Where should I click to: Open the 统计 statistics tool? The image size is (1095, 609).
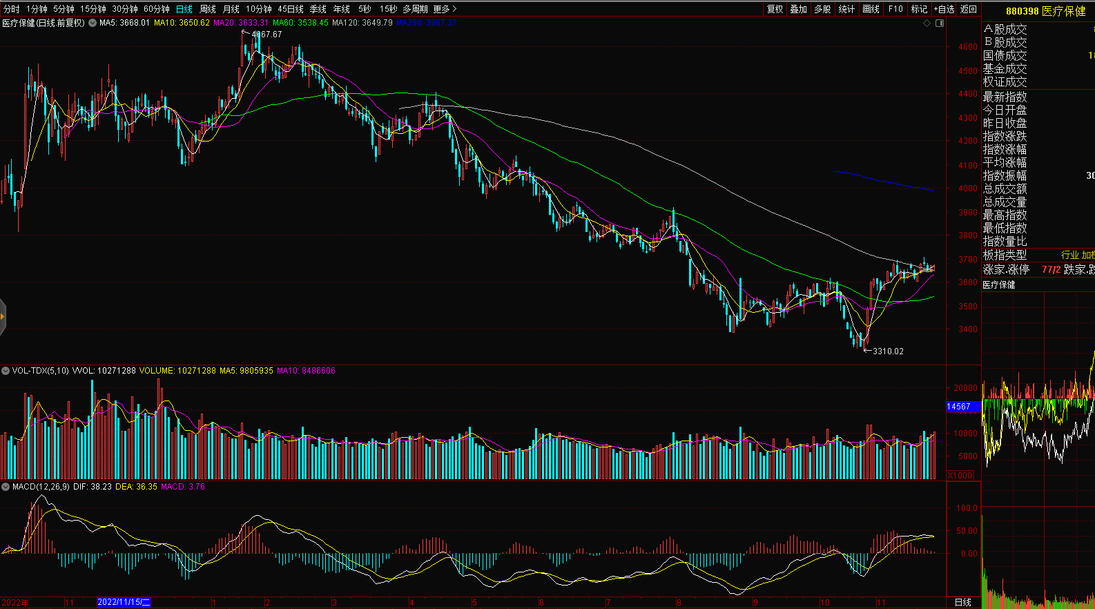point(846,9)
